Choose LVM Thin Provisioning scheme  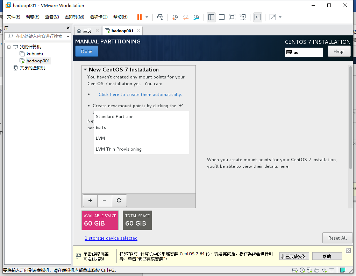(141, 149)
